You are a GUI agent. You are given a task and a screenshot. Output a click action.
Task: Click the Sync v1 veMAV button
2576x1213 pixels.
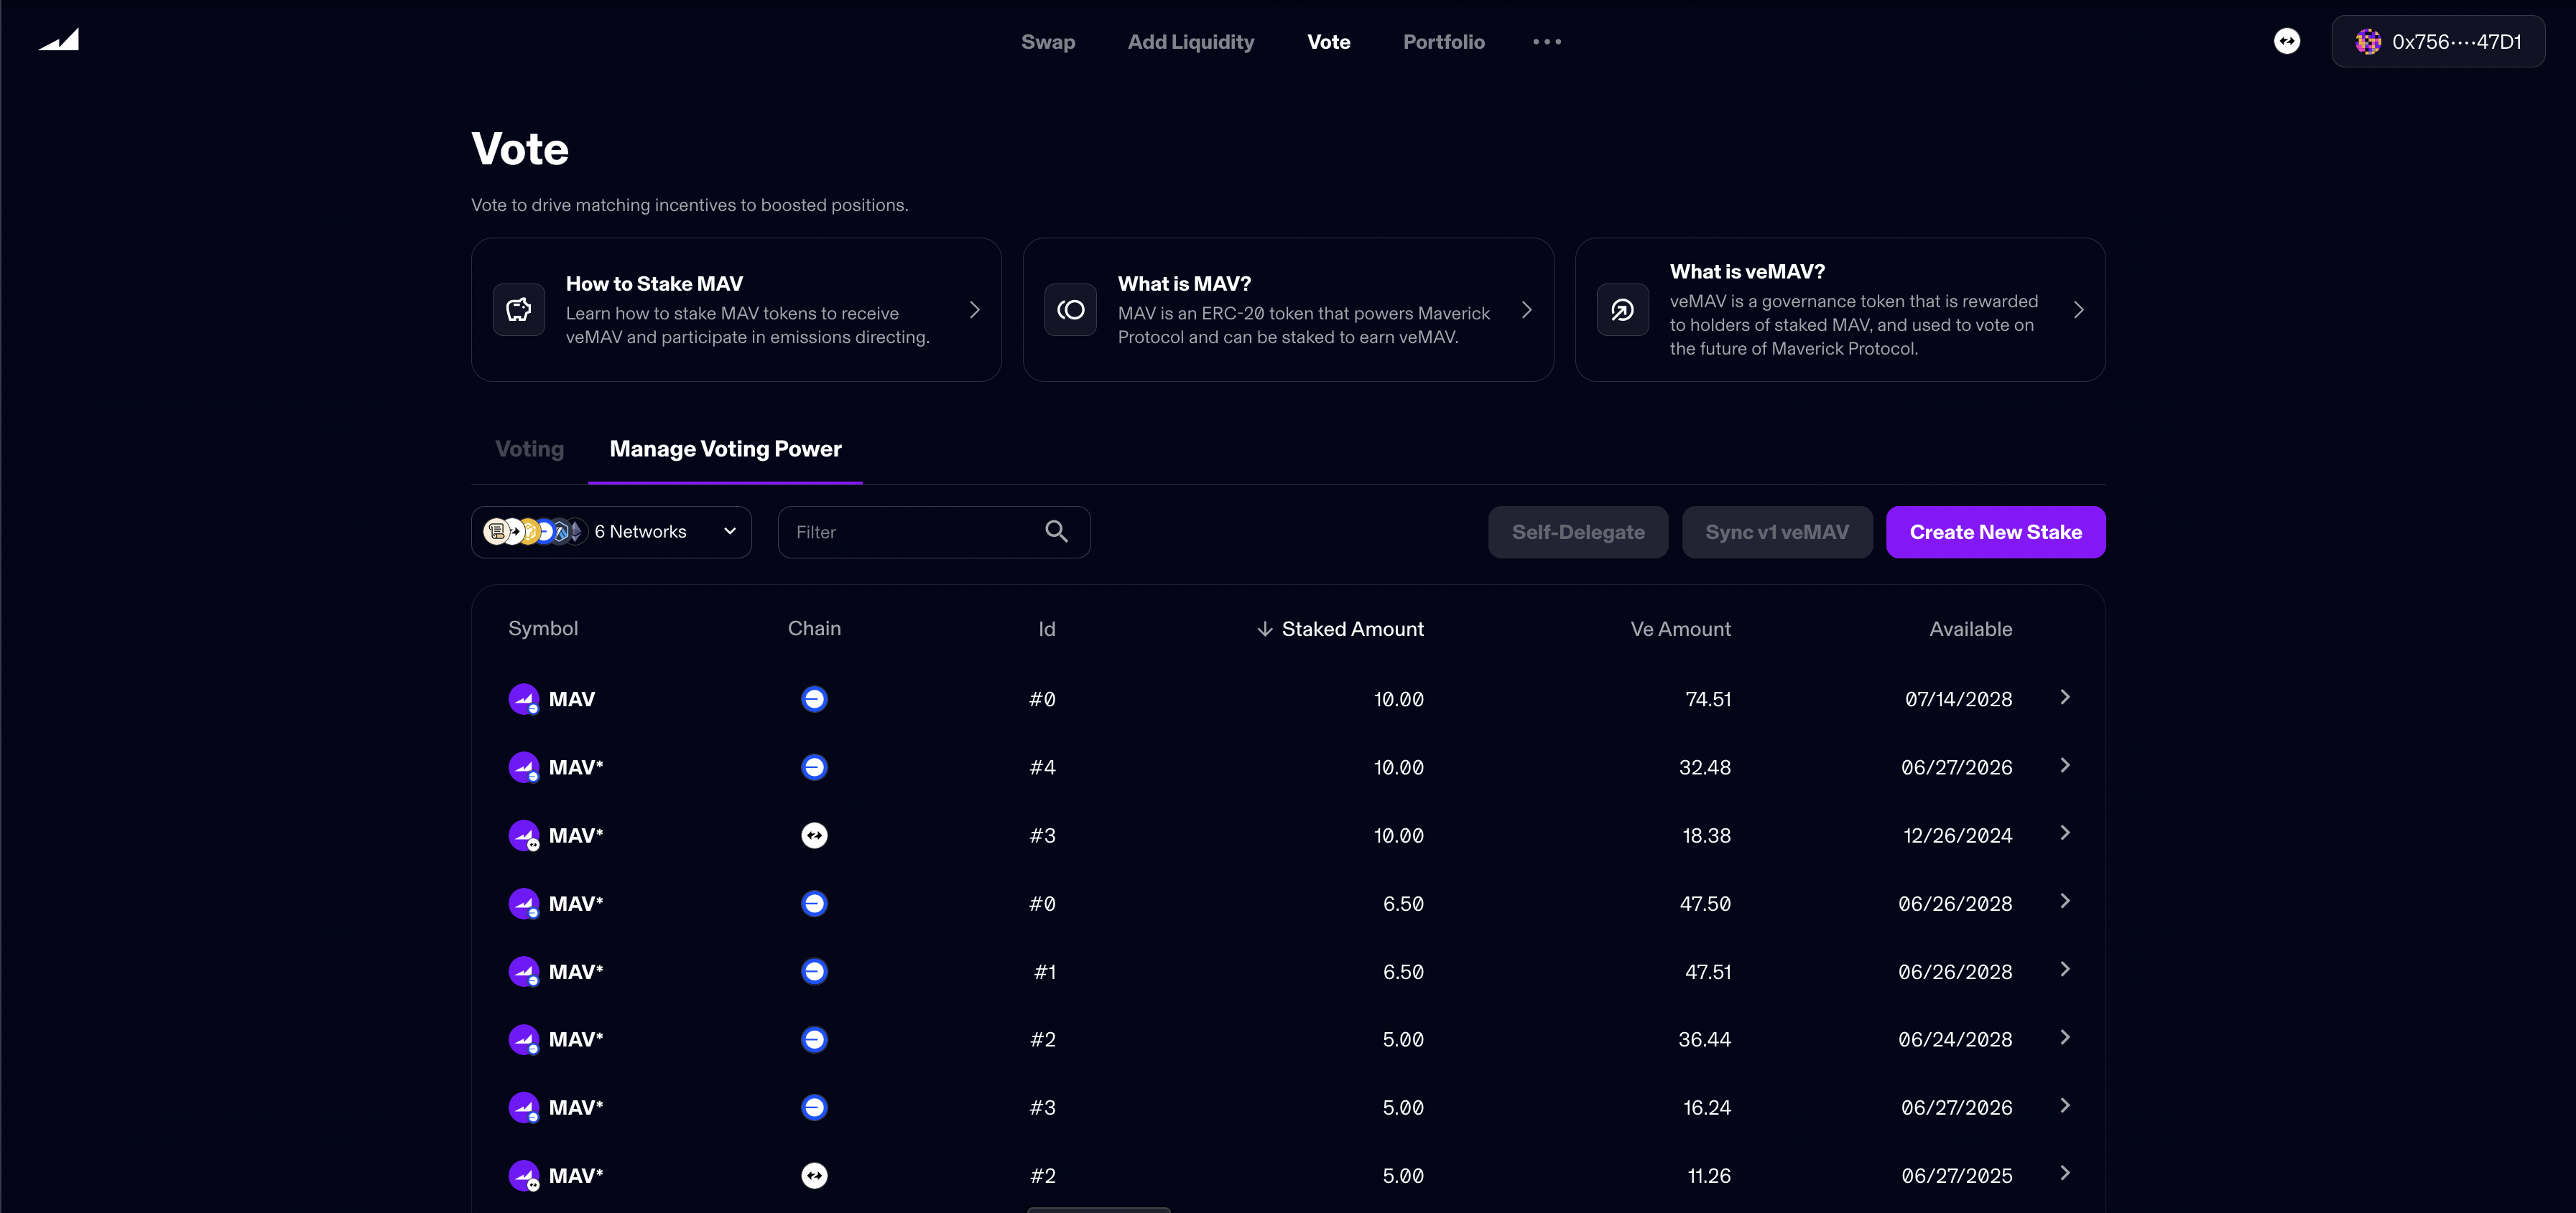coord(1776,532)
